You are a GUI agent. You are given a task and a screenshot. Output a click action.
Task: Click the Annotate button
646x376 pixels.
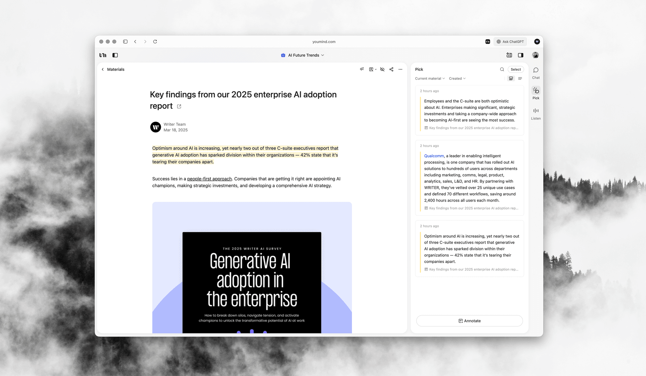pos(469,321)
